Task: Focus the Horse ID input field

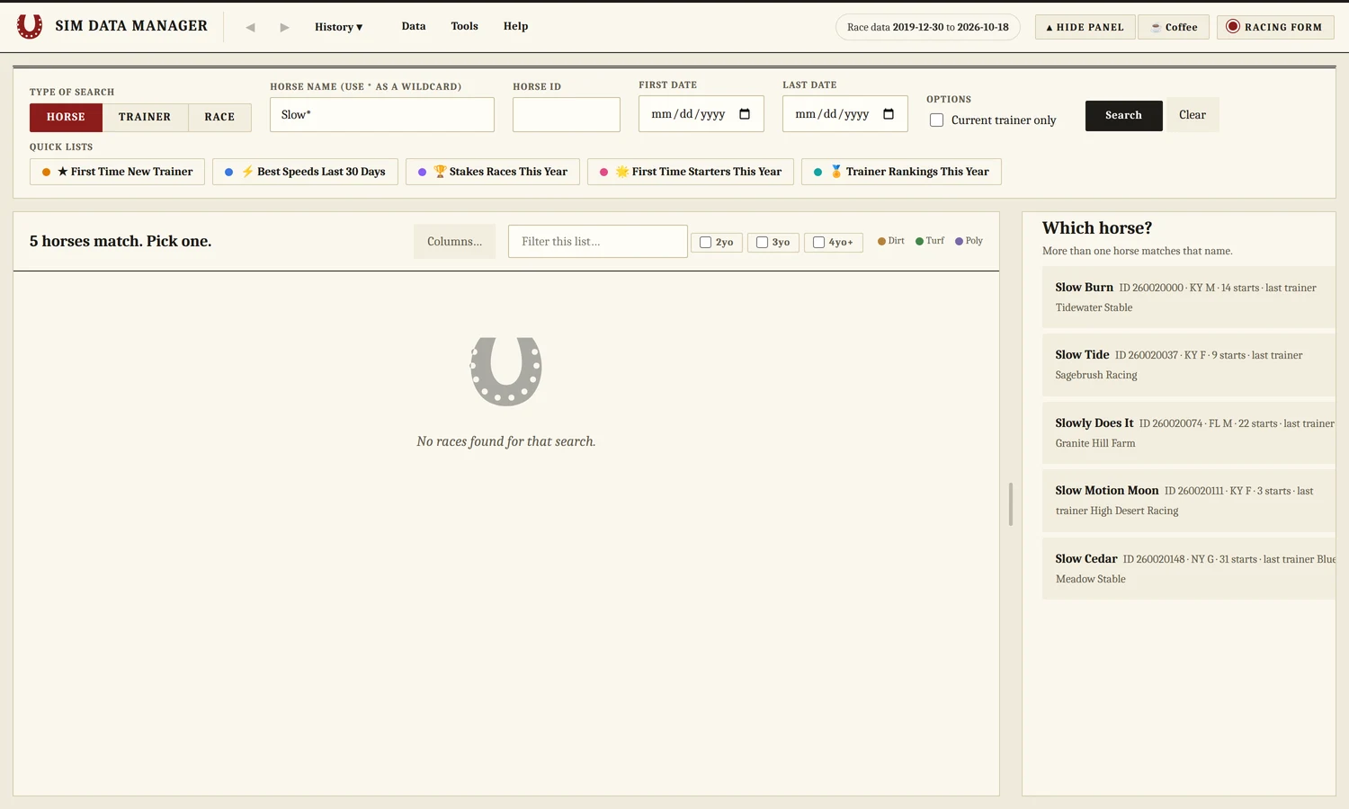Action: (x=567, y=114)
